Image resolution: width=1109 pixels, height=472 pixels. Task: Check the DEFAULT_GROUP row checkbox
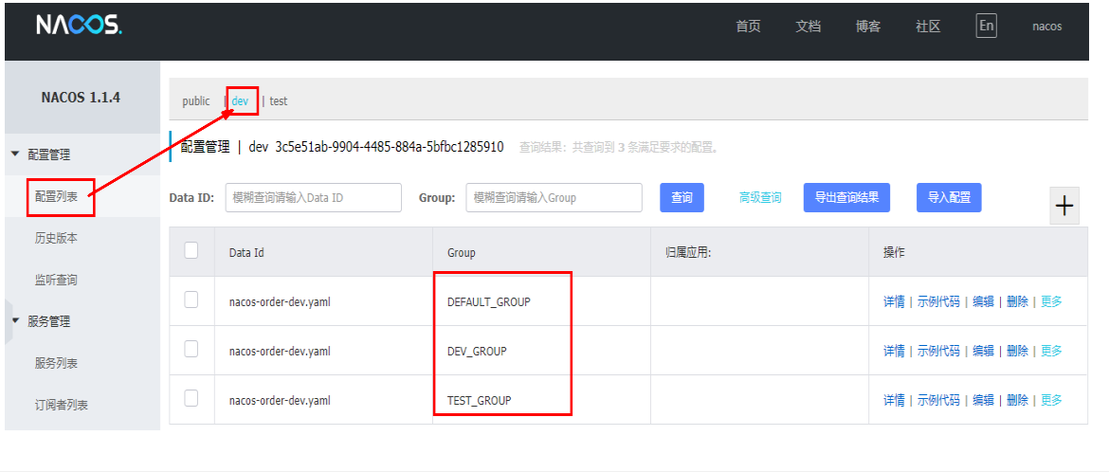(191, 300)
